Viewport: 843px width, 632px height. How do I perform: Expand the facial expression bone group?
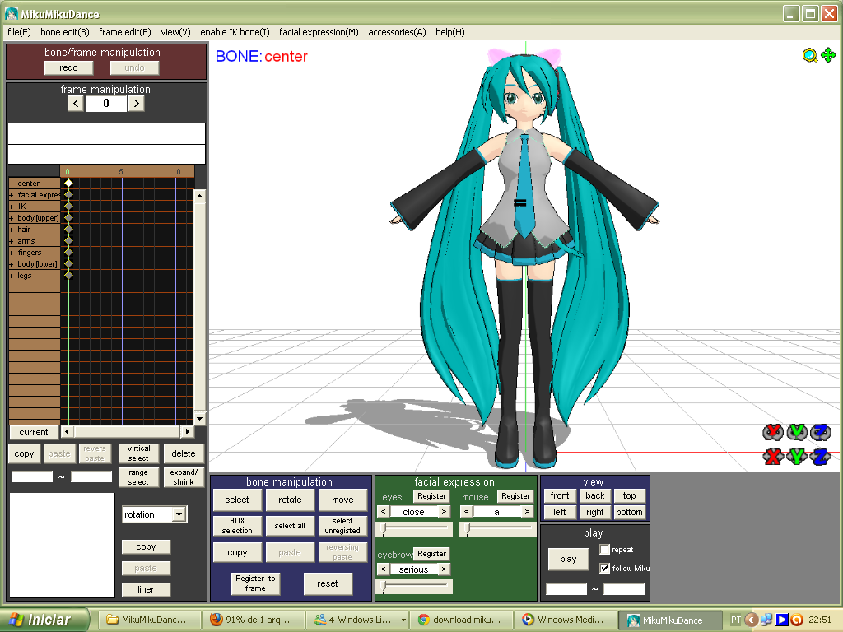point(12,195)
